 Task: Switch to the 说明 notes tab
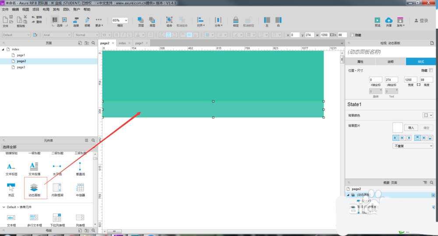pyautogui.click(x=391, y=62)
